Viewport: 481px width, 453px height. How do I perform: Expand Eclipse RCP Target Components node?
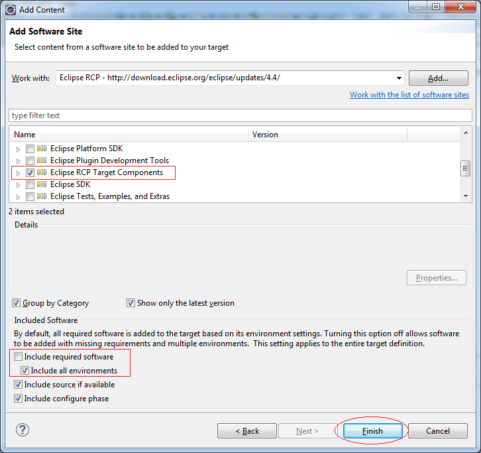18,173
